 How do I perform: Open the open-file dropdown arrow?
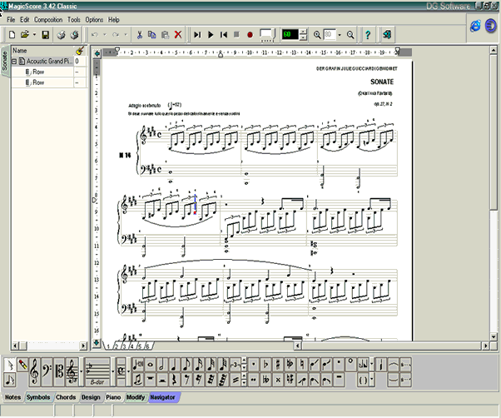[x=34, y=34]
